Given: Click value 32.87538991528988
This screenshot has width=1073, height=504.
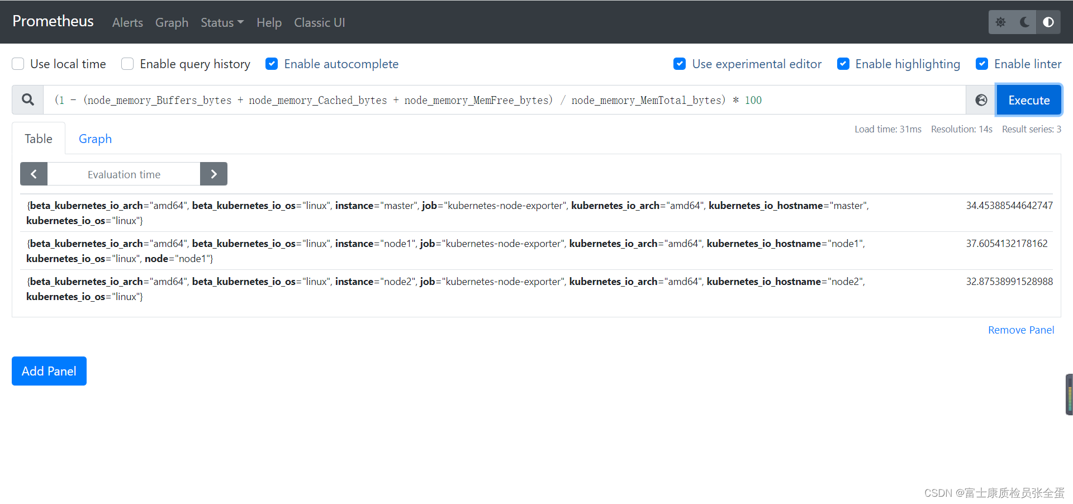Looking at the screenshot, I should pyautogui.click(x=1009, y=282).
